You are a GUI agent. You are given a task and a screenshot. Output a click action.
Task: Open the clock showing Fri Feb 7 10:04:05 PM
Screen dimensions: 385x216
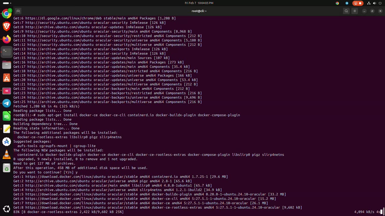[199, 3]
